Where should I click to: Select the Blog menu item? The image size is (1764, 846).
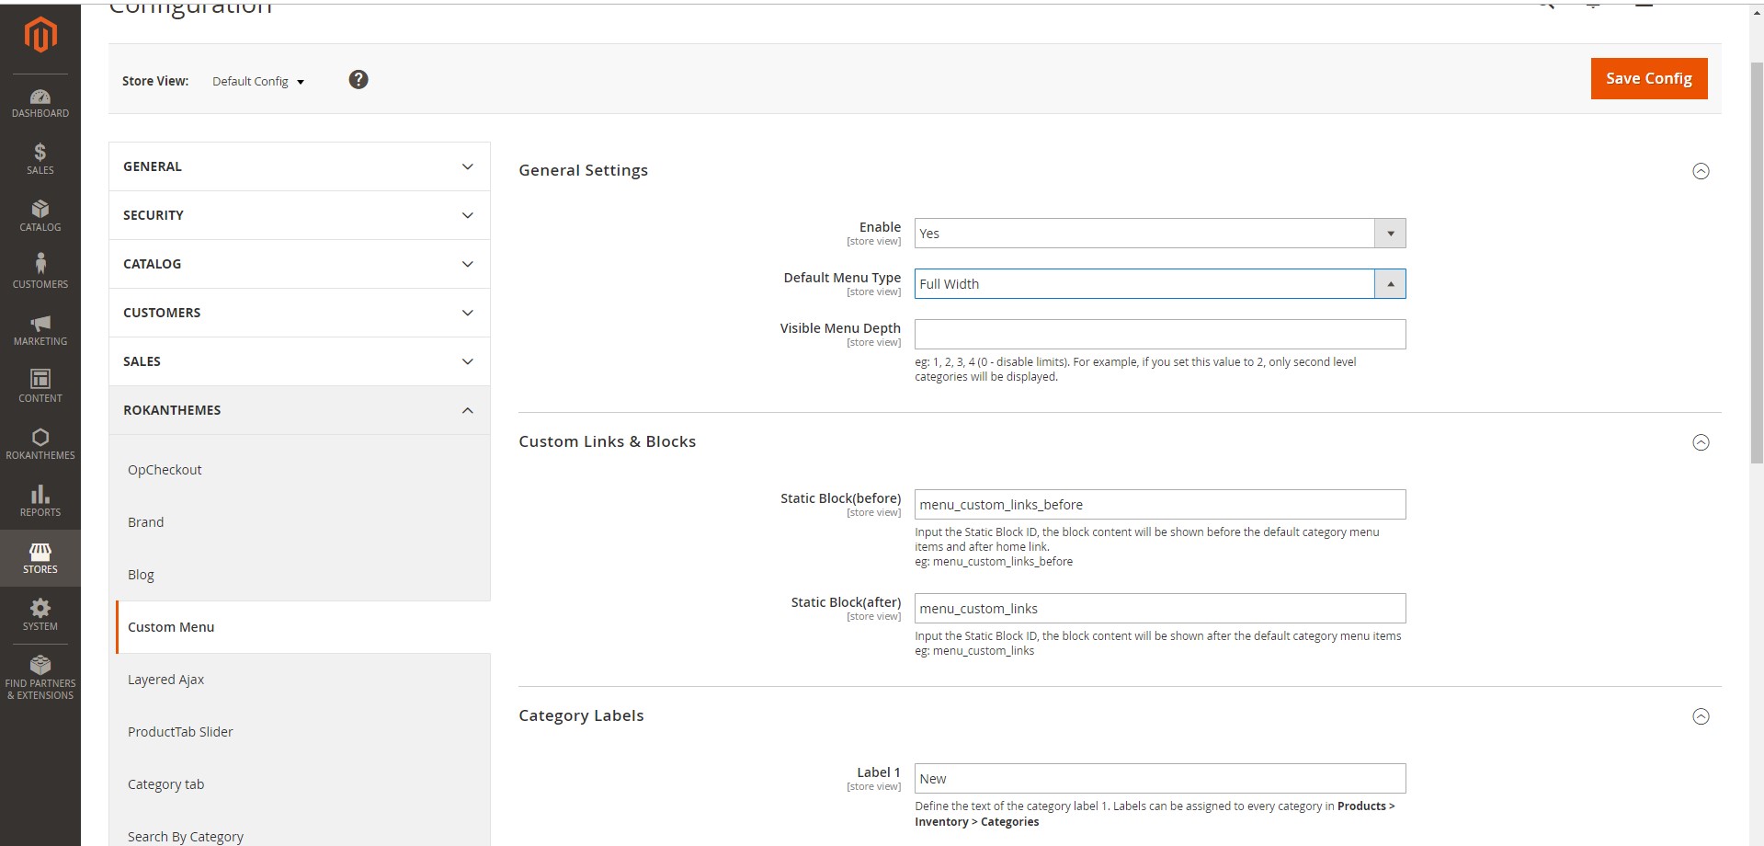point(141,575)
